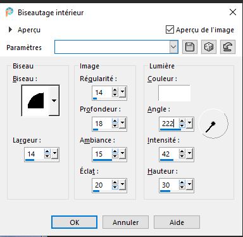Confirm the bevel with the OK button

tap(74, 222)
